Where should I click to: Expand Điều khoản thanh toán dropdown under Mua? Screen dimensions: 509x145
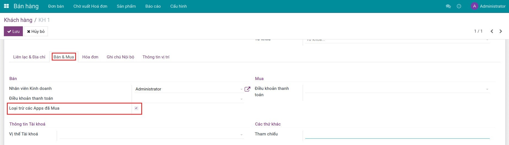pyautogui.click(x=487, y=89)
